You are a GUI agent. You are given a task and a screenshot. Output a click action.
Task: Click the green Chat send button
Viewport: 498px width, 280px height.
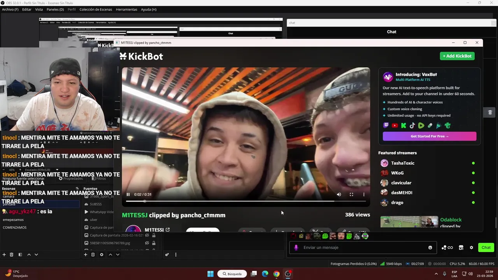486,248
